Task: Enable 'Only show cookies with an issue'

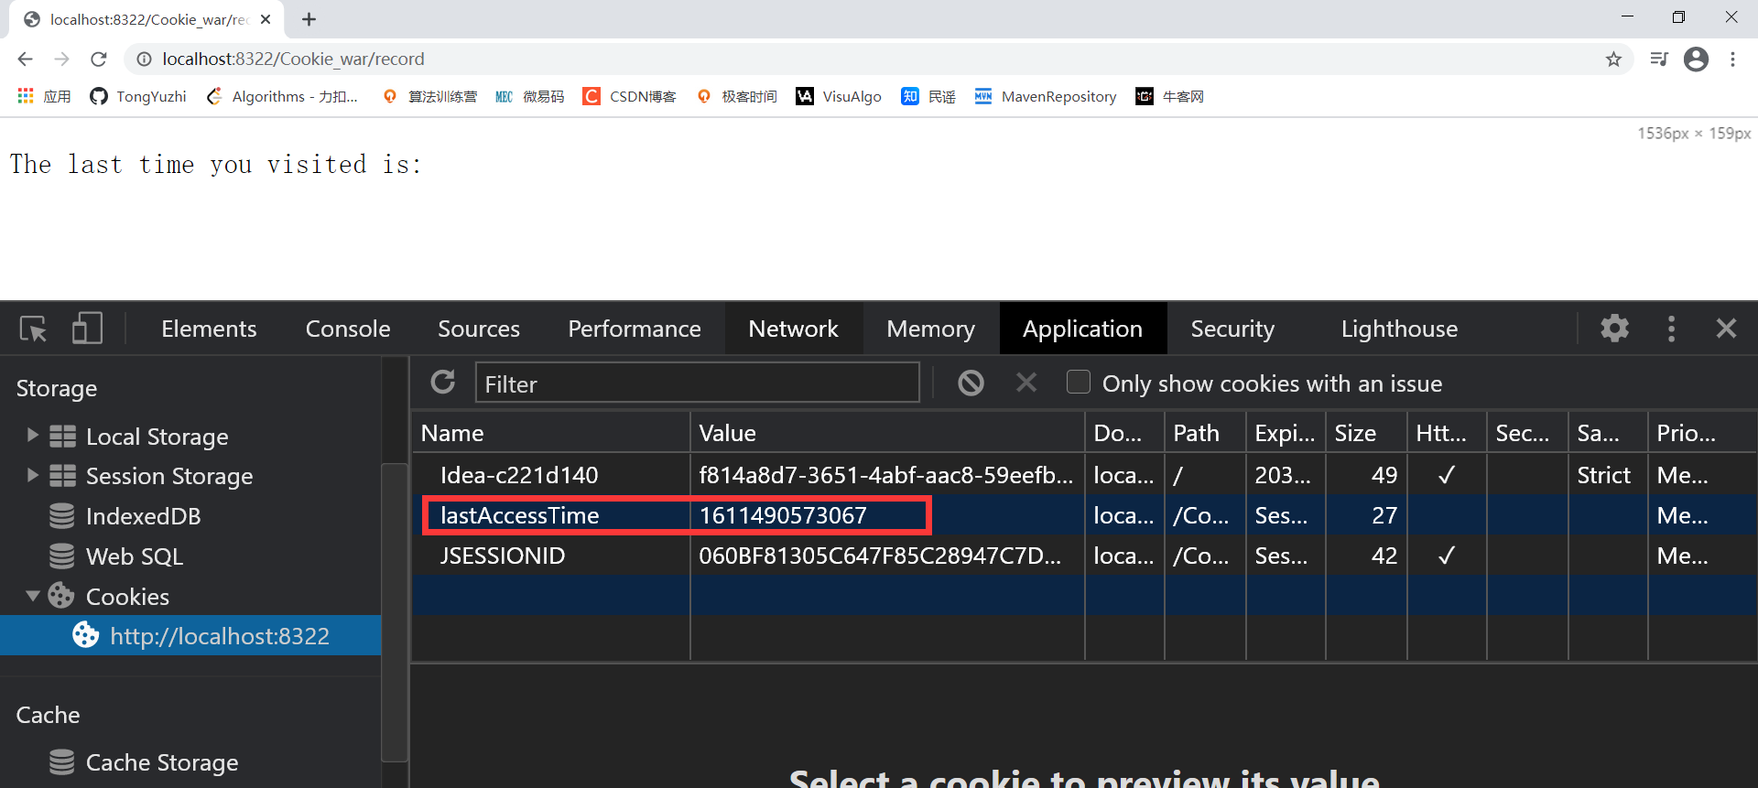Action: click(x=1079, y=383)
